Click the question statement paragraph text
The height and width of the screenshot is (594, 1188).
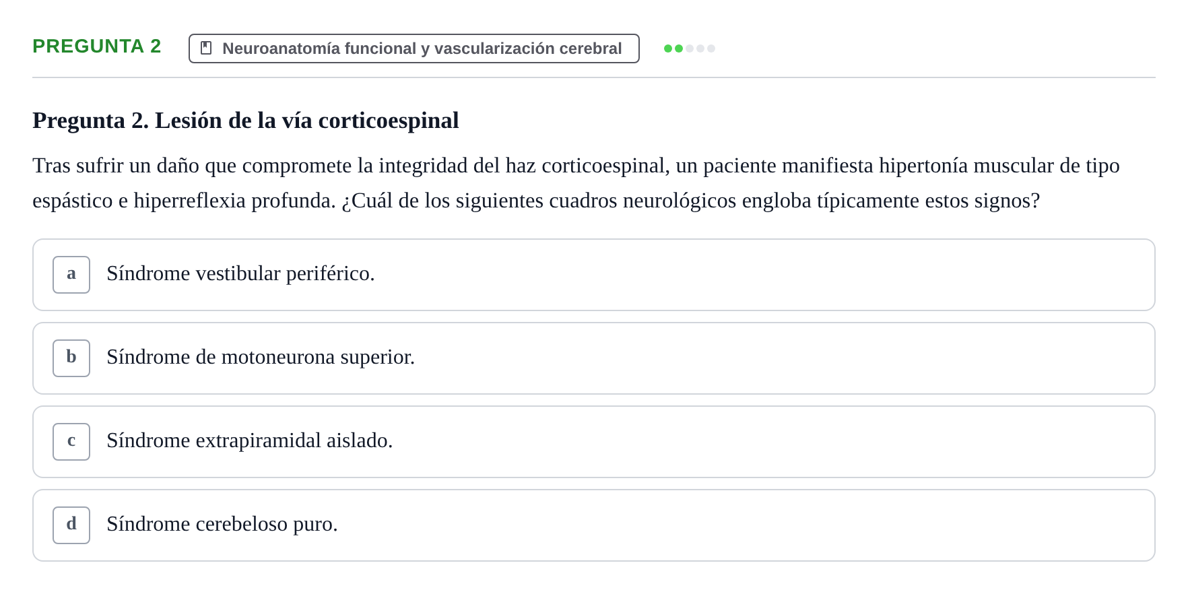pos(576,183)
